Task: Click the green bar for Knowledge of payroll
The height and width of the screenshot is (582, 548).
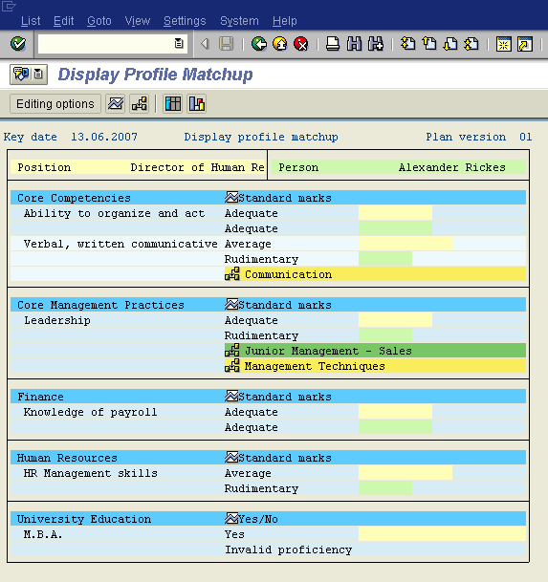Action: click(x=395, y=427)
